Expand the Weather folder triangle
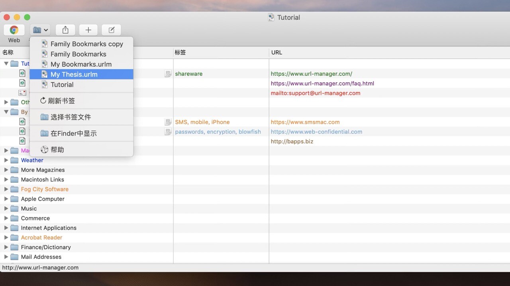The height and width of the screenshot is (286, 510). coord(6,160)
